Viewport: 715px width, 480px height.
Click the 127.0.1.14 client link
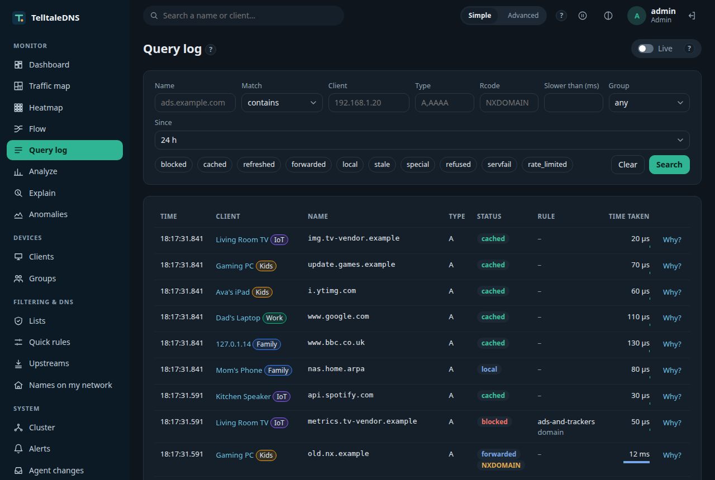[x=233, y=344]
